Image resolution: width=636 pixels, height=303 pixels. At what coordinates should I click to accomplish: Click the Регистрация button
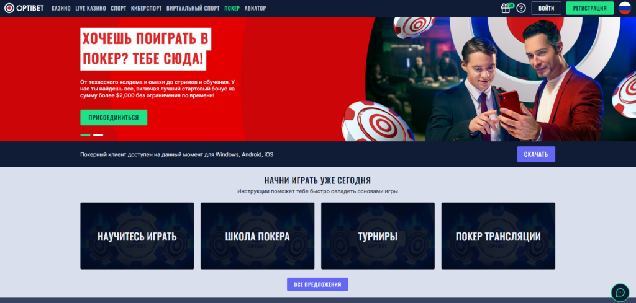pyautogui.click(x=590, y=8)
